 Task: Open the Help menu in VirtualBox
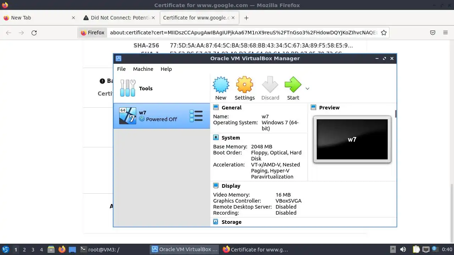tap(166, 69)
